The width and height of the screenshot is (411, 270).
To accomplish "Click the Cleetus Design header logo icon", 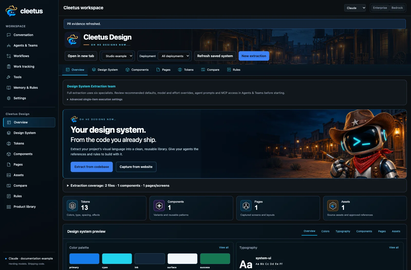I will tap(73, 40).
